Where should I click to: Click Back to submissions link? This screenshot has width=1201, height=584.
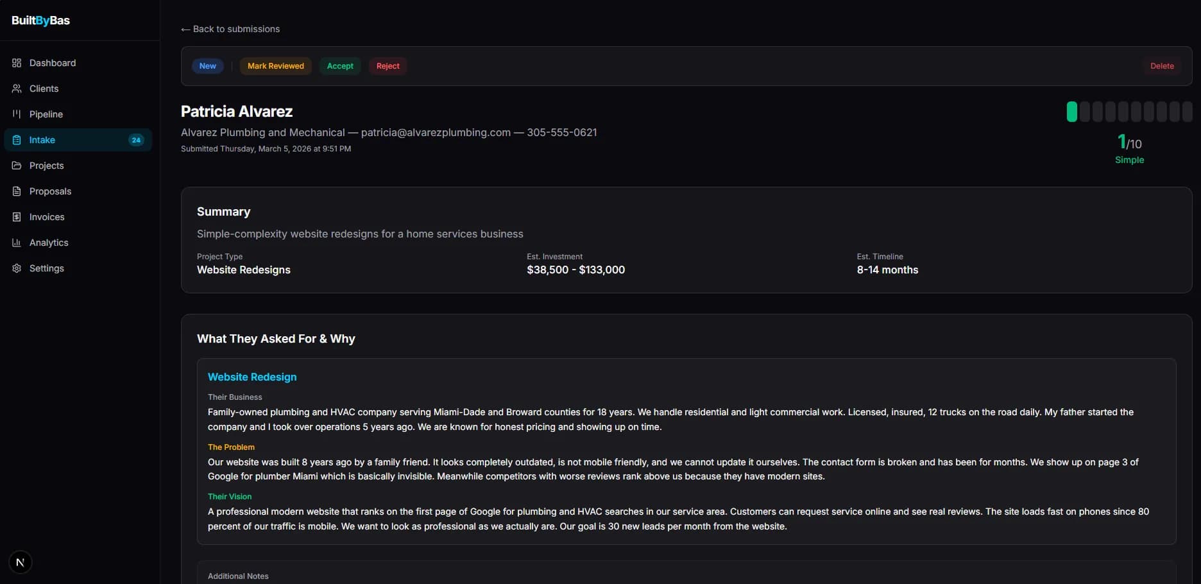tap(230, 29)
